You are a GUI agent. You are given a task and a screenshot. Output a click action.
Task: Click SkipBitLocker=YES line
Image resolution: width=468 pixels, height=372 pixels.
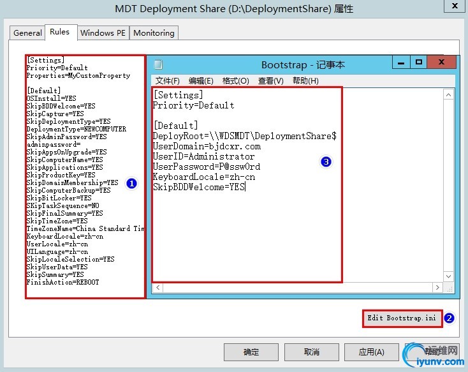59,198
